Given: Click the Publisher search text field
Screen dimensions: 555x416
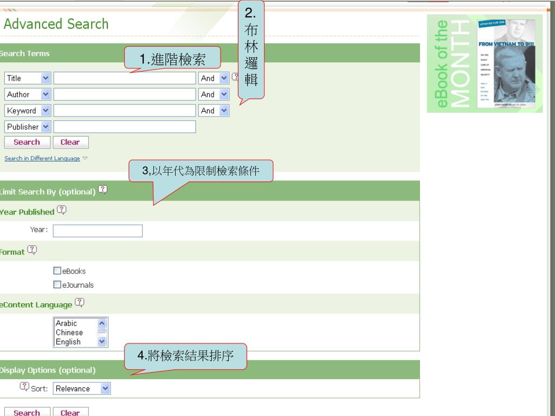Looking at the screenshot, I should [125, 127].
